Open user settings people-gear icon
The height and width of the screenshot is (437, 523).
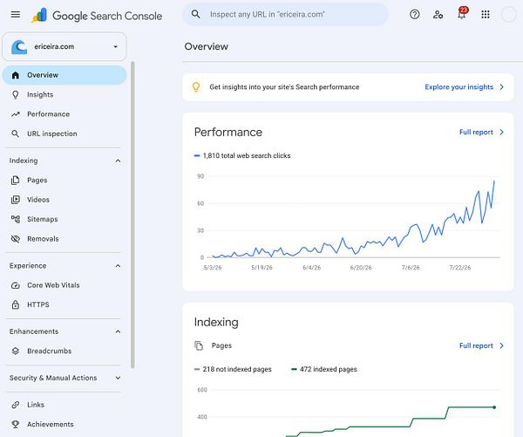point(438,14)
